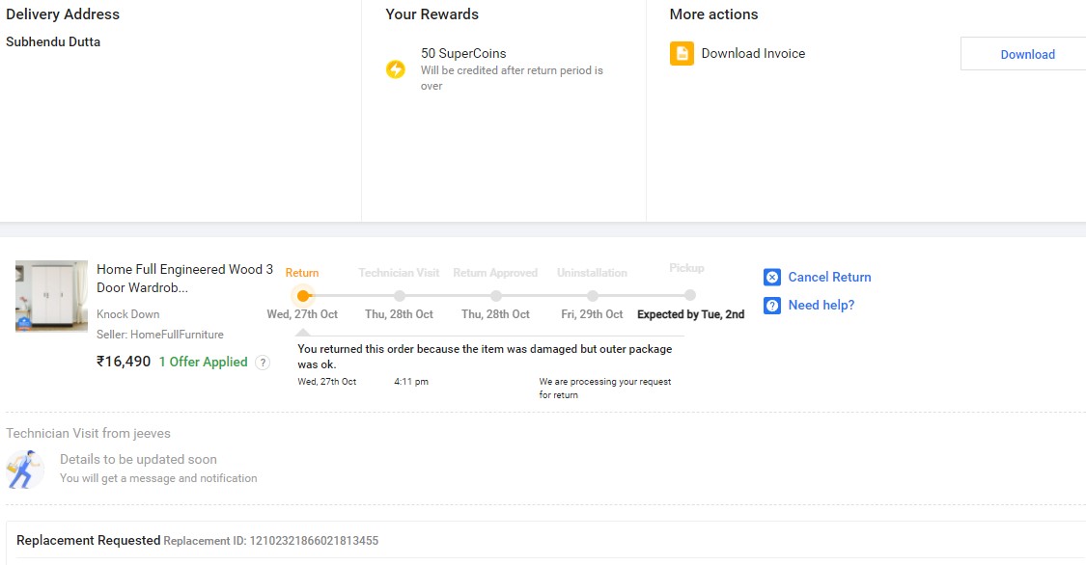1086x565 pixels.
Task: Select the Return Approved step marker
Action: point(496,296)
